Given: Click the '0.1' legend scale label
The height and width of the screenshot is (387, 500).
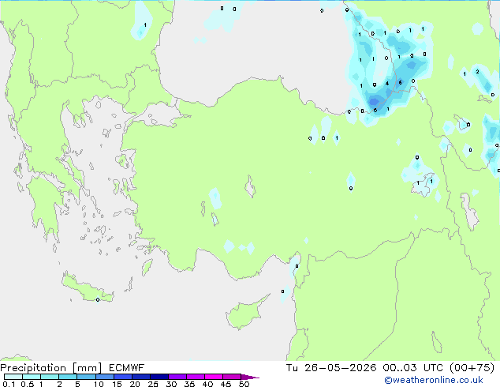Looking at the screenshot, I should 9,384.
